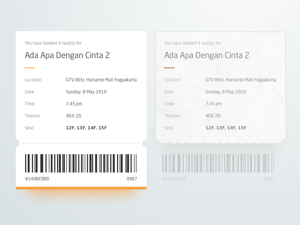The height and width of the screenshot is (225, 300).
Task: Click the right semicircle notch on the white ticket
Action: click(145, 143)
